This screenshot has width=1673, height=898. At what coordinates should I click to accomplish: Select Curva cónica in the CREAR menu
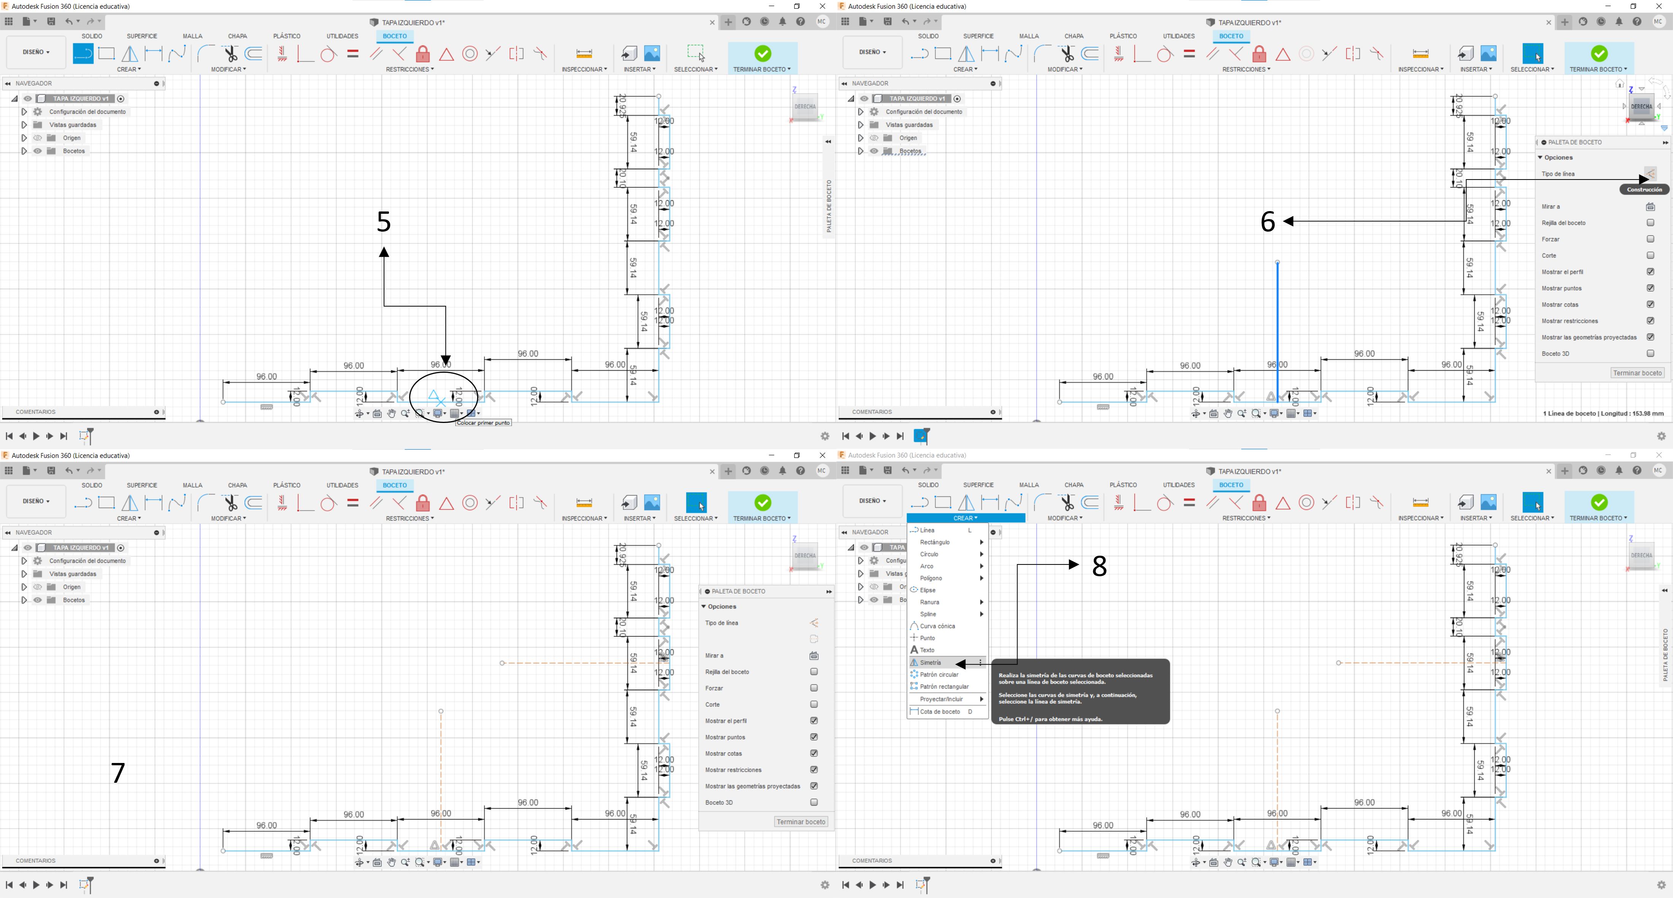click(x=937, y=626)
